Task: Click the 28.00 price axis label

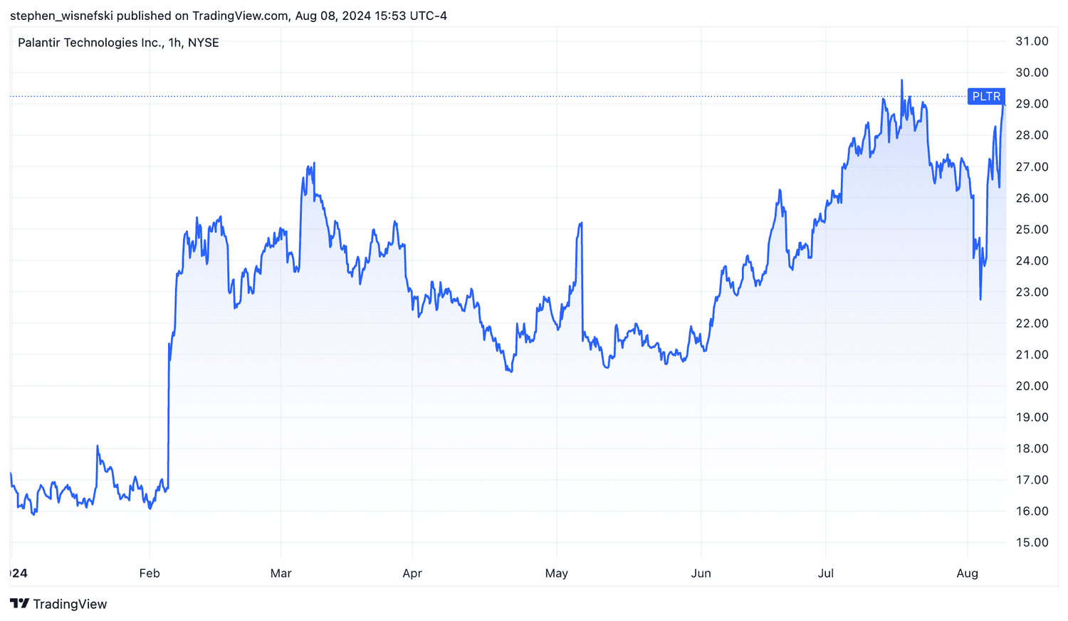Action: (x=1032, y=135)
